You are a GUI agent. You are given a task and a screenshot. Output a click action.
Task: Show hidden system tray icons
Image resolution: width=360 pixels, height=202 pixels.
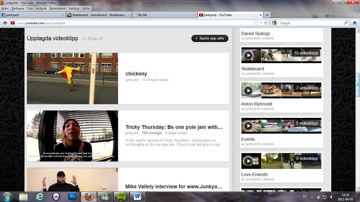312,197
